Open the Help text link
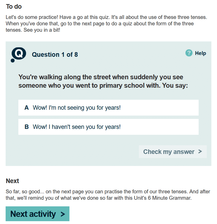The height and width of the screenshot is (224, 217). pyautogui.click(x=200, y=53)
